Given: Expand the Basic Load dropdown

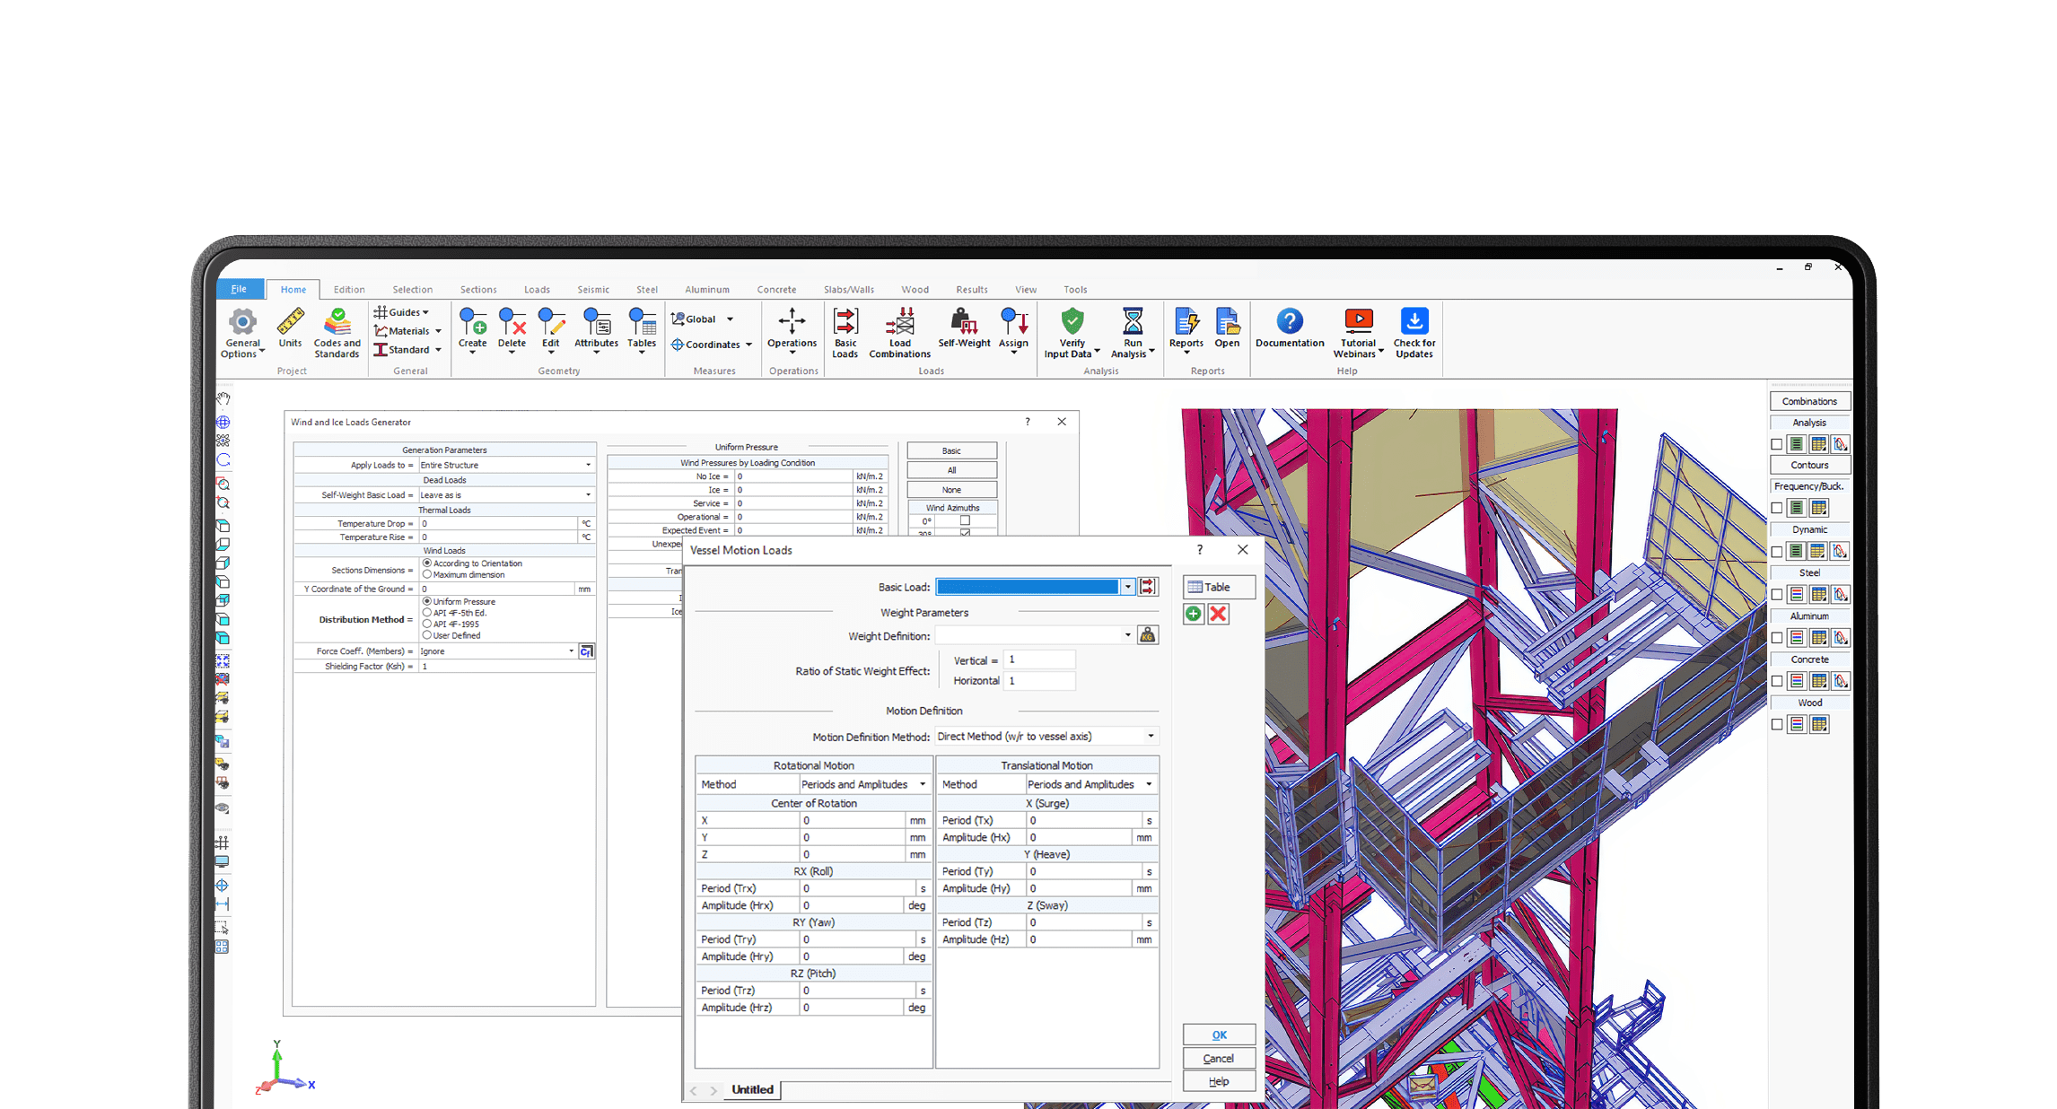Looking at the screenshot, I should click(x=1127, y=587).
